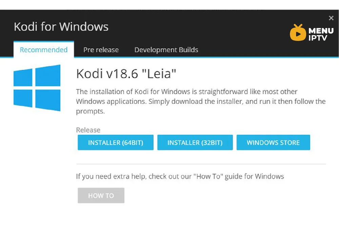Click the "Kodi for Windows" dialog title

click(x=61, y=27)
